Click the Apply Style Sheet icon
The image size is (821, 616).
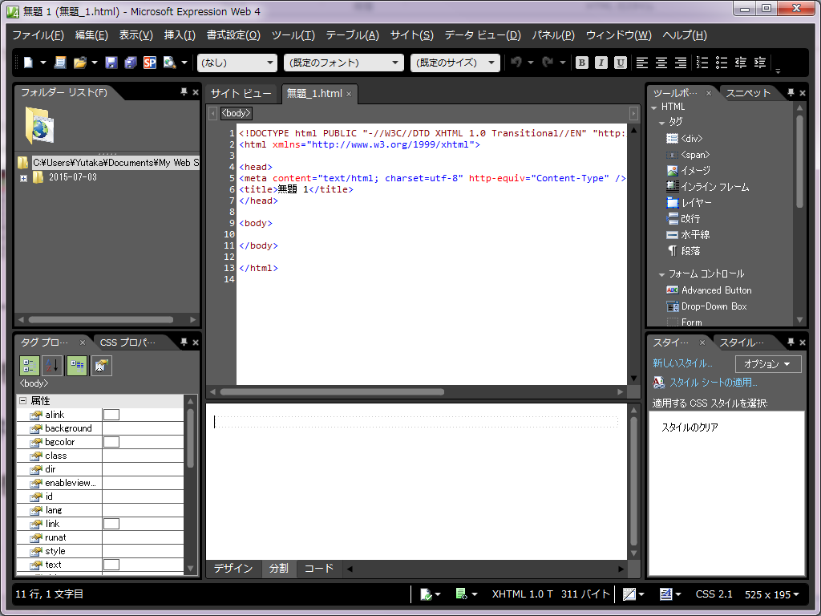tap(659, 383)
